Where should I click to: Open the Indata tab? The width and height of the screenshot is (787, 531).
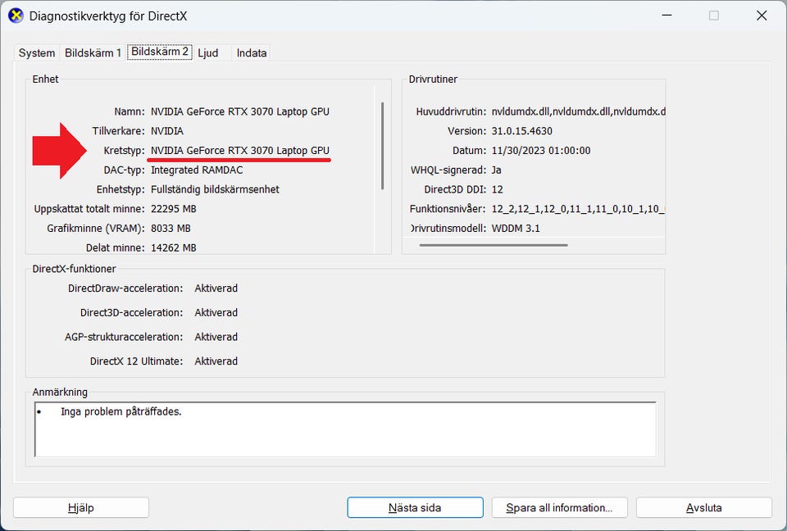(252, 53)
